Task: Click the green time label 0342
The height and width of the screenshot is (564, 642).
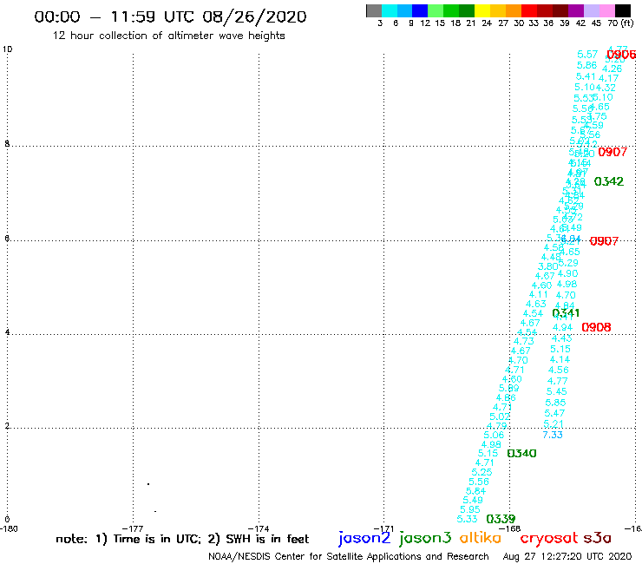Action: (609, 181)
